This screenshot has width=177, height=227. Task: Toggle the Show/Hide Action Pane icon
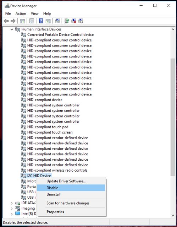48,21
